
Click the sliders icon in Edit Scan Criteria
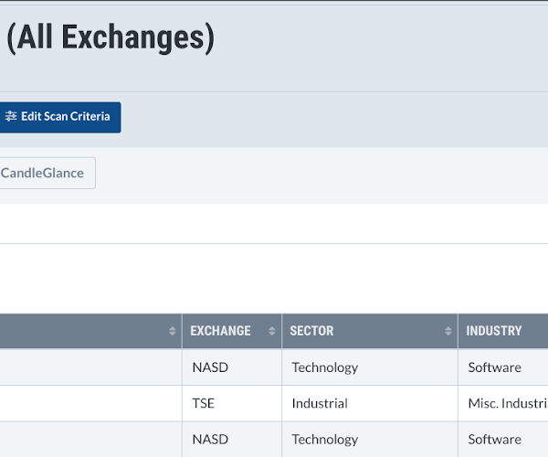[x=11, y=116]
